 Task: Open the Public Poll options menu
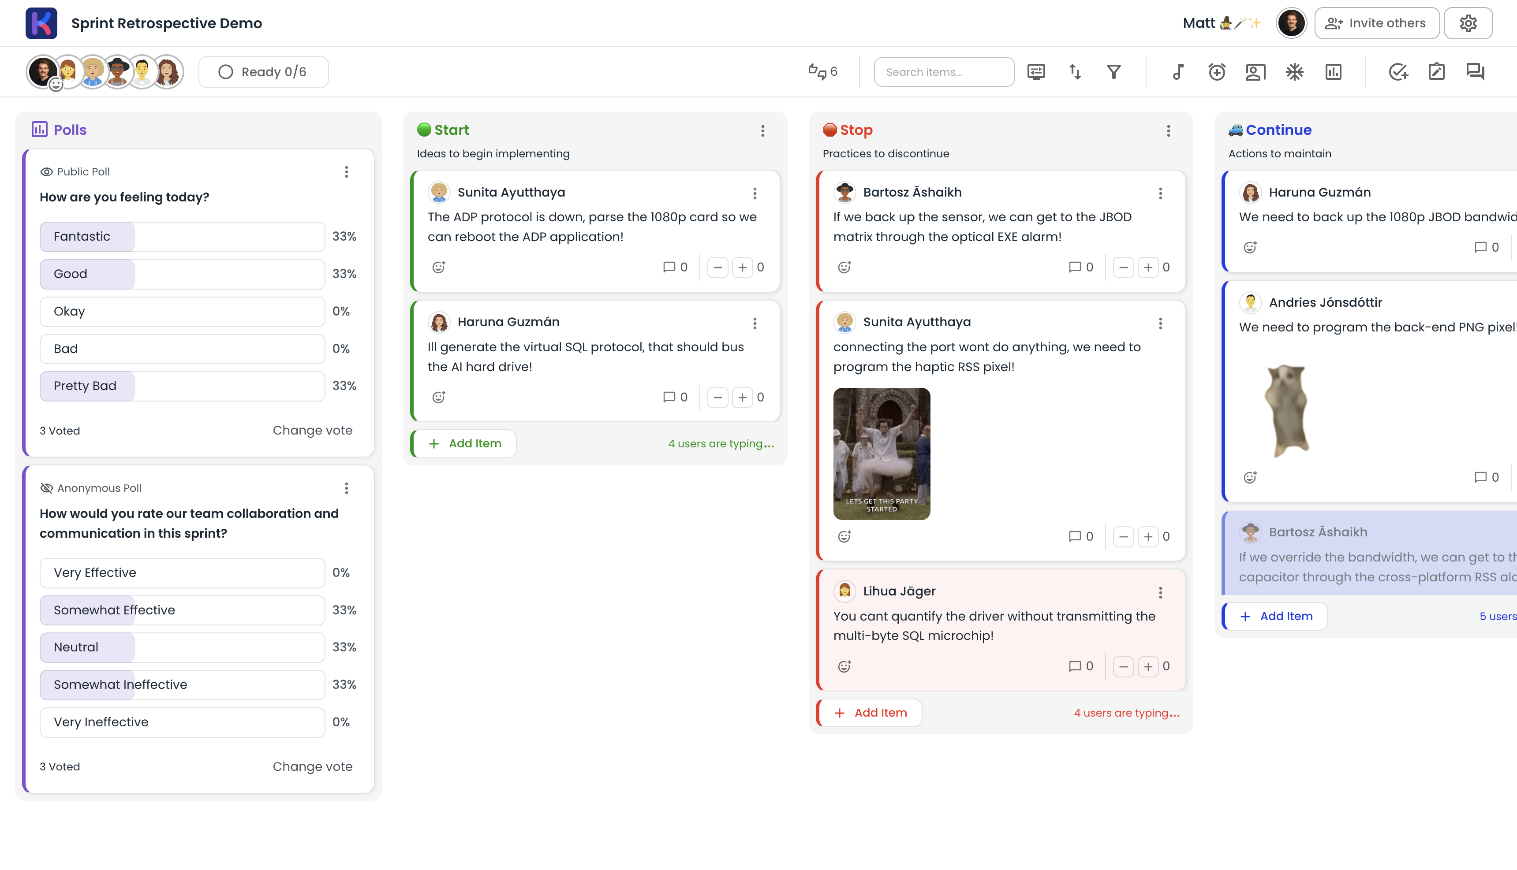click(346, 172)
